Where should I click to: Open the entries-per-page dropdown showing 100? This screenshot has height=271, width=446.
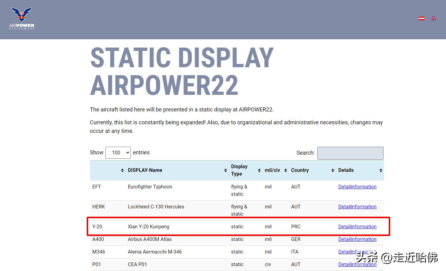point(118,153)
